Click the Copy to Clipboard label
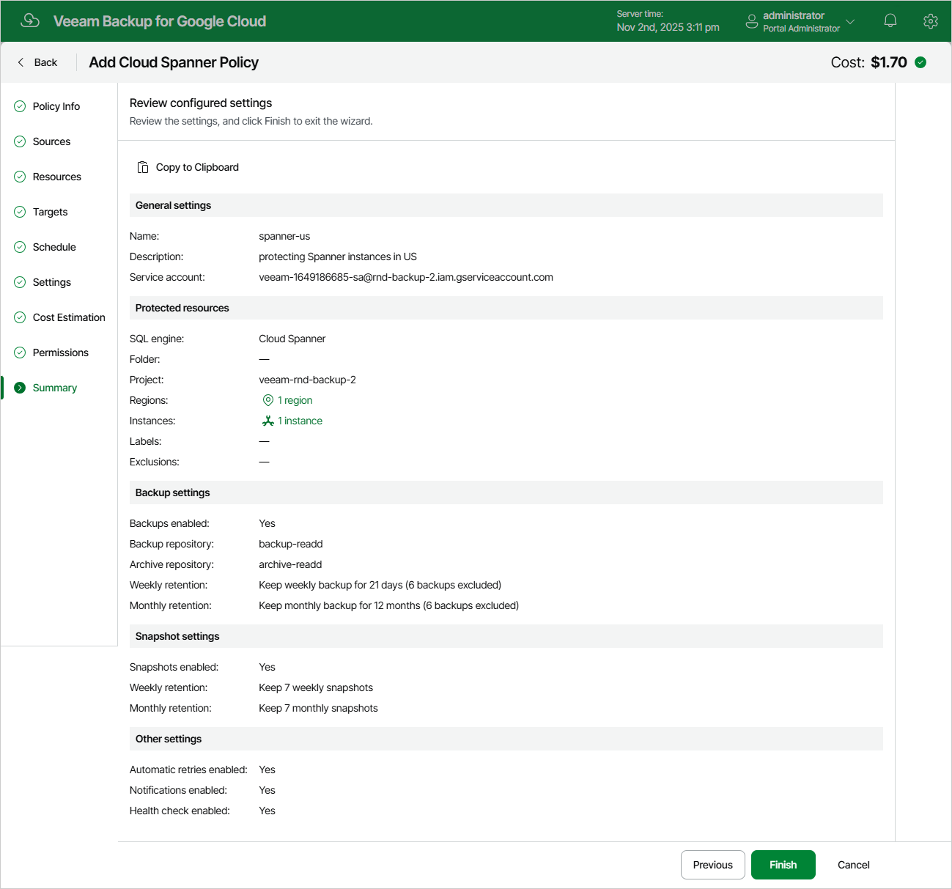 [x=197, y=167]
